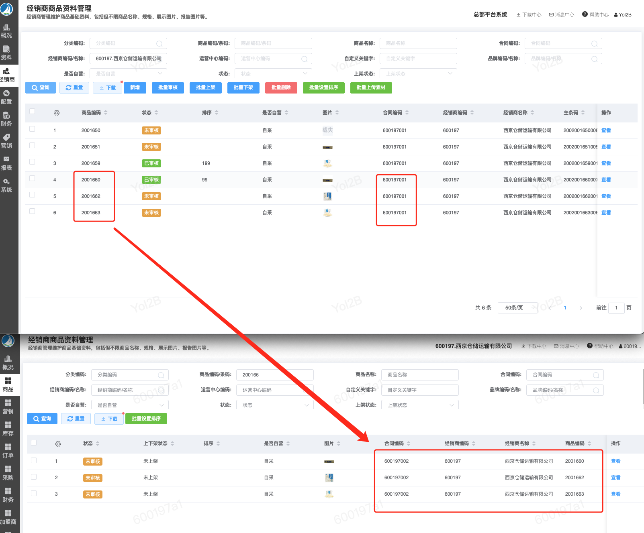Click the 批量上传素材 button
The height and width of the screenshot is (533, 644).
tap(371, 88)
